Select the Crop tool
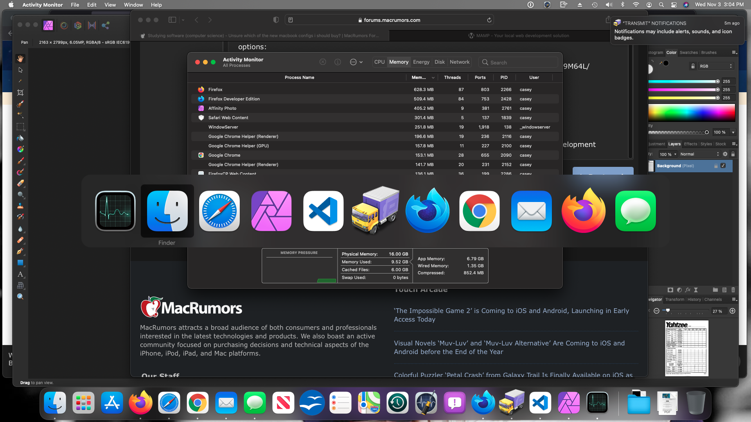Screen dimensions: 751x422 click(20, 93)
